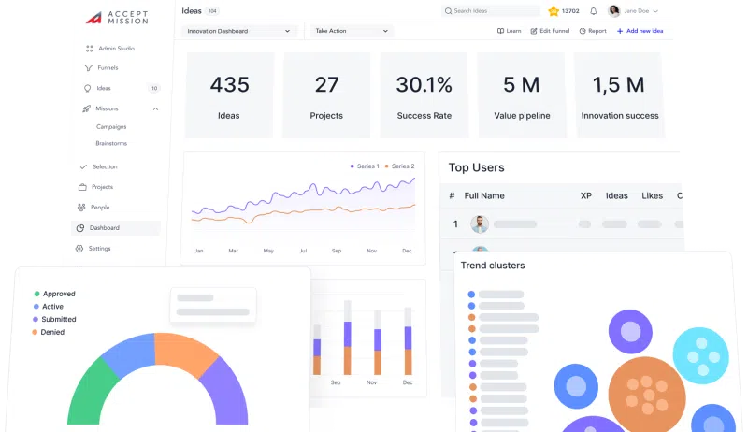Click the cyan trend cluster bubble
Image resolution: width=748 pixels, height=432 pixels.
point(700,355)
